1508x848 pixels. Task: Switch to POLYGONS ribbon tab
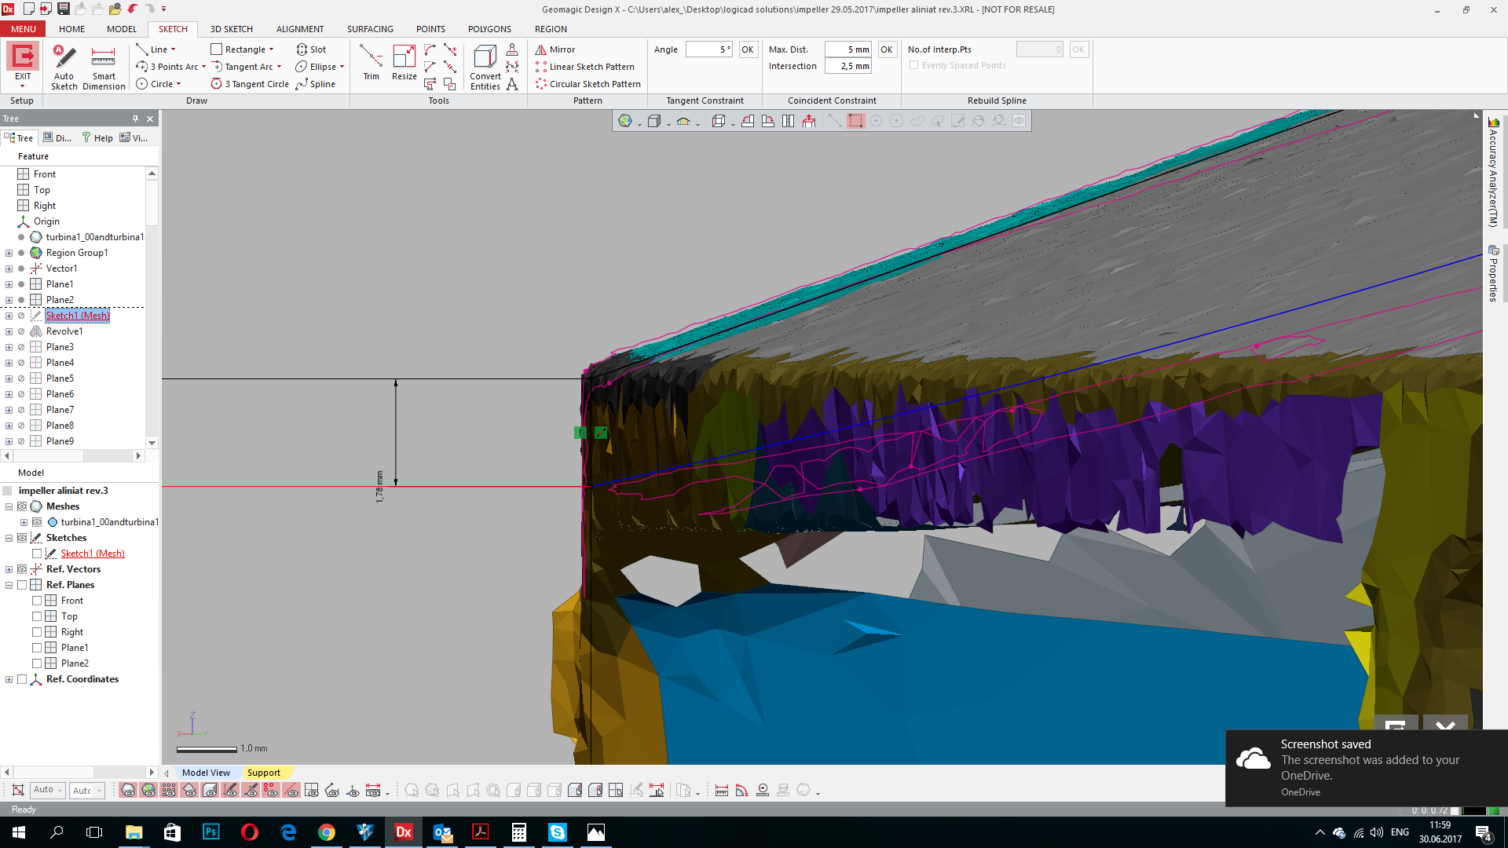489,29
